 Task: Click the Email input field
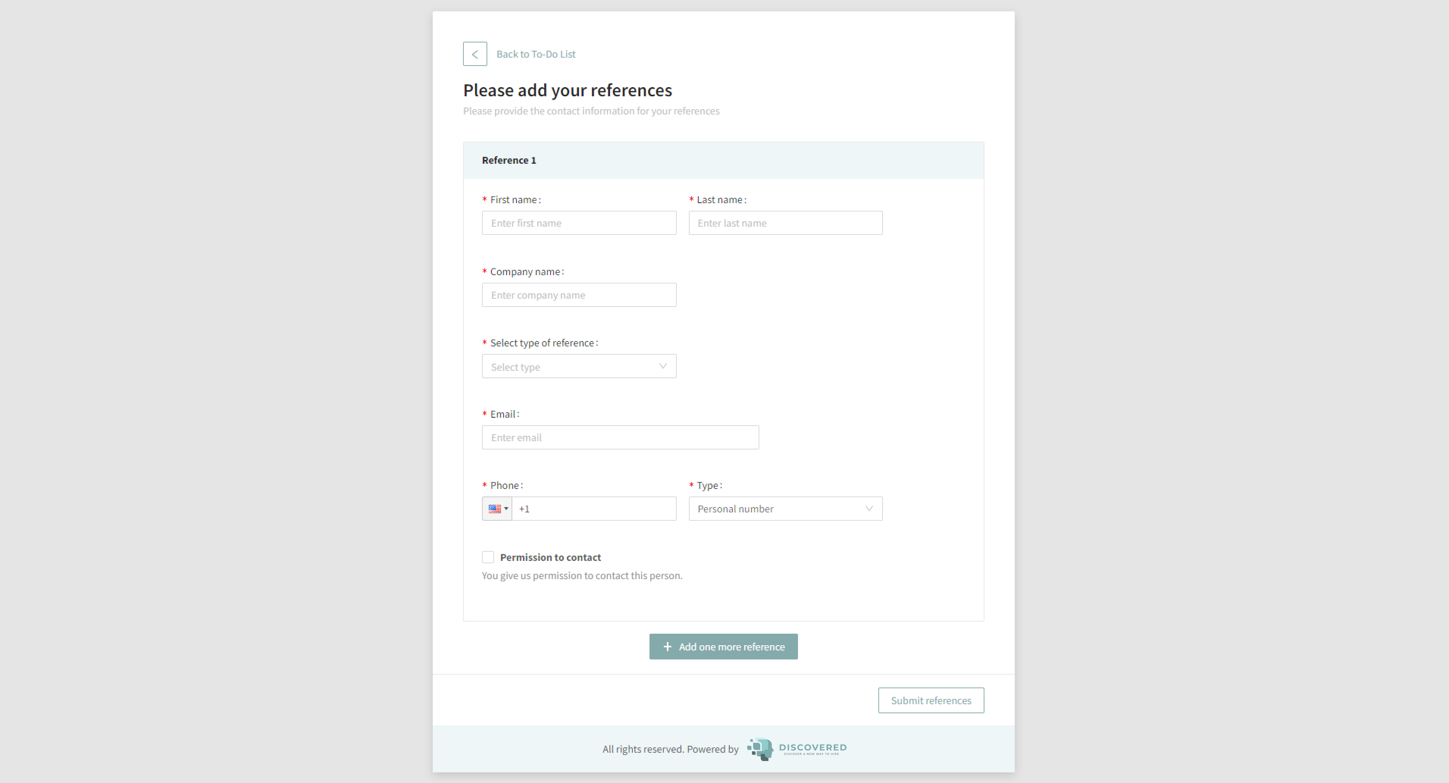tap(620, 437)
